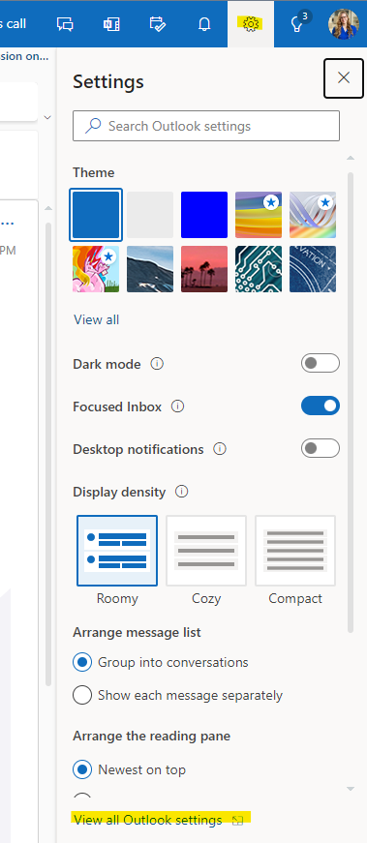Image resolution: width=367 pixels, height=843 pixels.
Task: Open the My Day calendar-check icon
Action: tap(158, 24)
